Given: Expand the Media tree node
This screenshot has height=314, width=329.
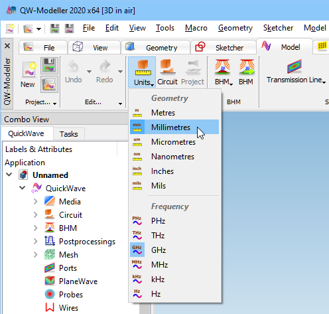Looking at the screenshot, I should click(x=36, y=202).
